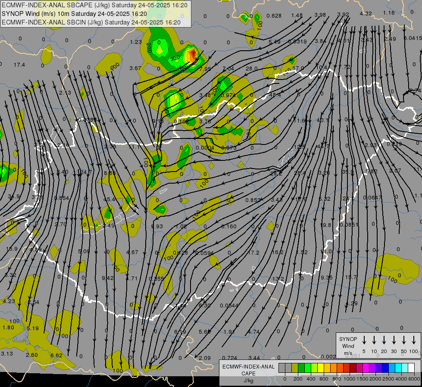Viewport: 422px width, 387px height.
Task: Click the 34.9 value on the map
Action: coord(14,197)
